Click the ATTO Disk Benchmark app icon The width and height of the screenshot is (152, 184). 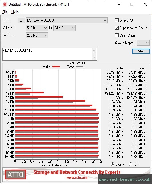pyautogui.click(x=5, y=4)
